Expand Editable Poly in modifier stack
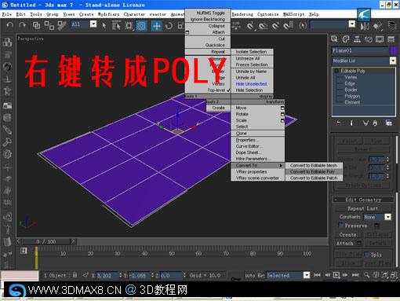Image resolution: width=400 pixels, height=301 pixels. coord(336,71)
